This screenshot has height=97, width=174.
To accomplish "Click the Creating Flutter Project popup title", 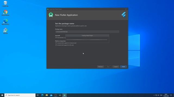I will pos(87,36).
